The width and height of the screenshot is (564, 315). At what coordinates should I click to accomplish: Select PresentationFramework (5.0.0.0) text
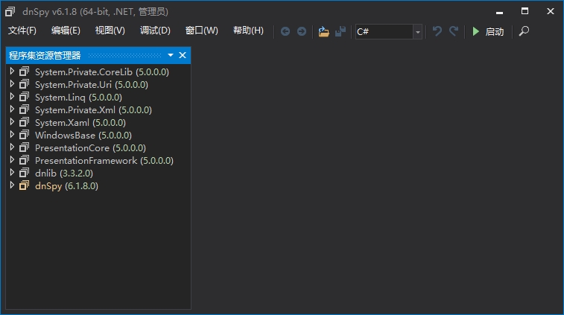click(104, 160)
